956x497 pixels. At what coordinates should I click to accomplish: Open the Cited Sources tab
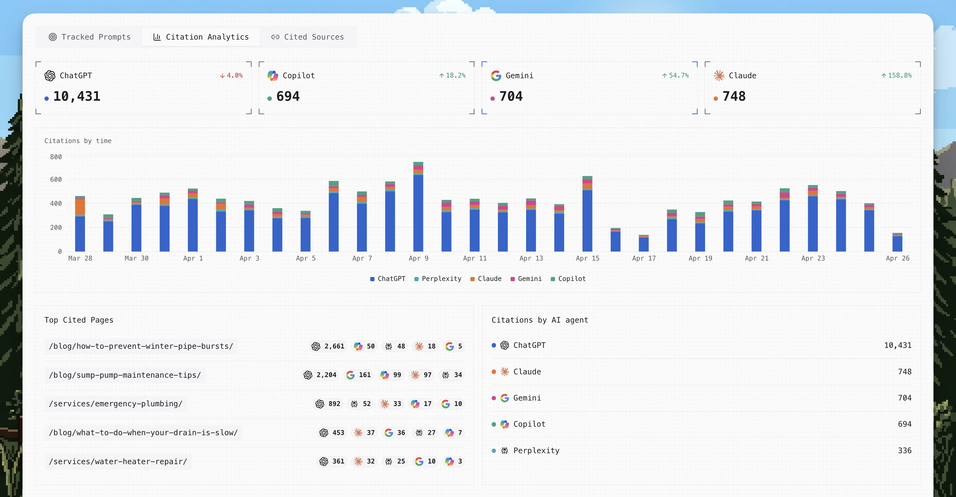pos(308,37)
